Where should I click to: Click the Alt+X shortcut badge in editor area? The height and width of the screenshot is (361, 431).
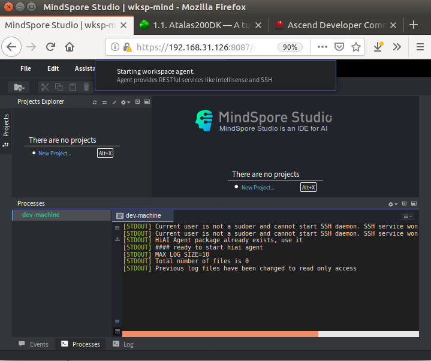point(308,187)
